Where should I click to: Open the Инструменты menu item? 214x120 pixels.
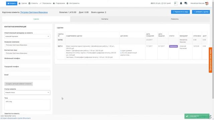74,3
